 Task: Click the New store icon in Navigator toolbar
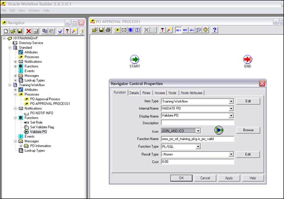(x=6, y=31)
